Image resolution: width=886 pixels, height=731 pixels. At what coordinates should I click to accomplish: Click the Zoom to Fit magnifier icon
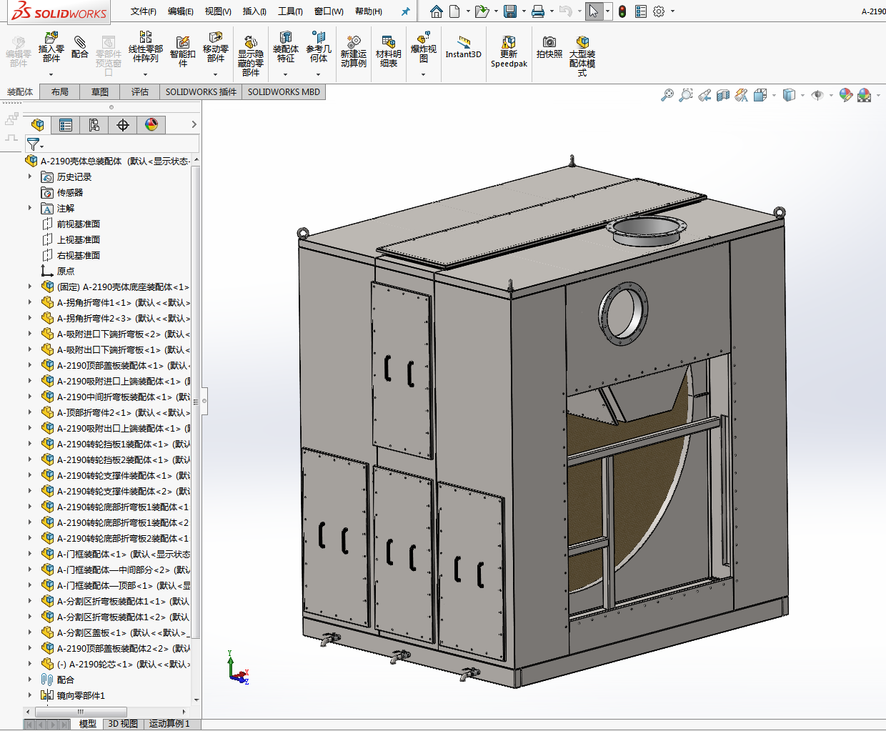click(x=667, y=95)
